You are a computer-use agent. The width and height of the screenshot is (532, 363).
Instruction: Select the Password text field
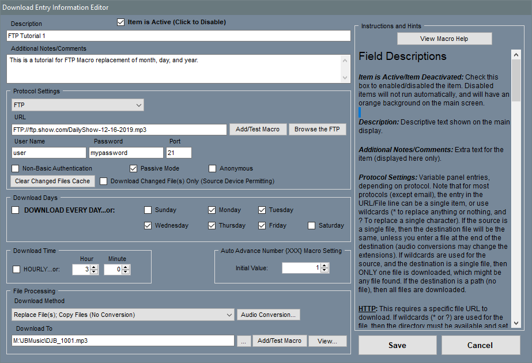(126, 153)
